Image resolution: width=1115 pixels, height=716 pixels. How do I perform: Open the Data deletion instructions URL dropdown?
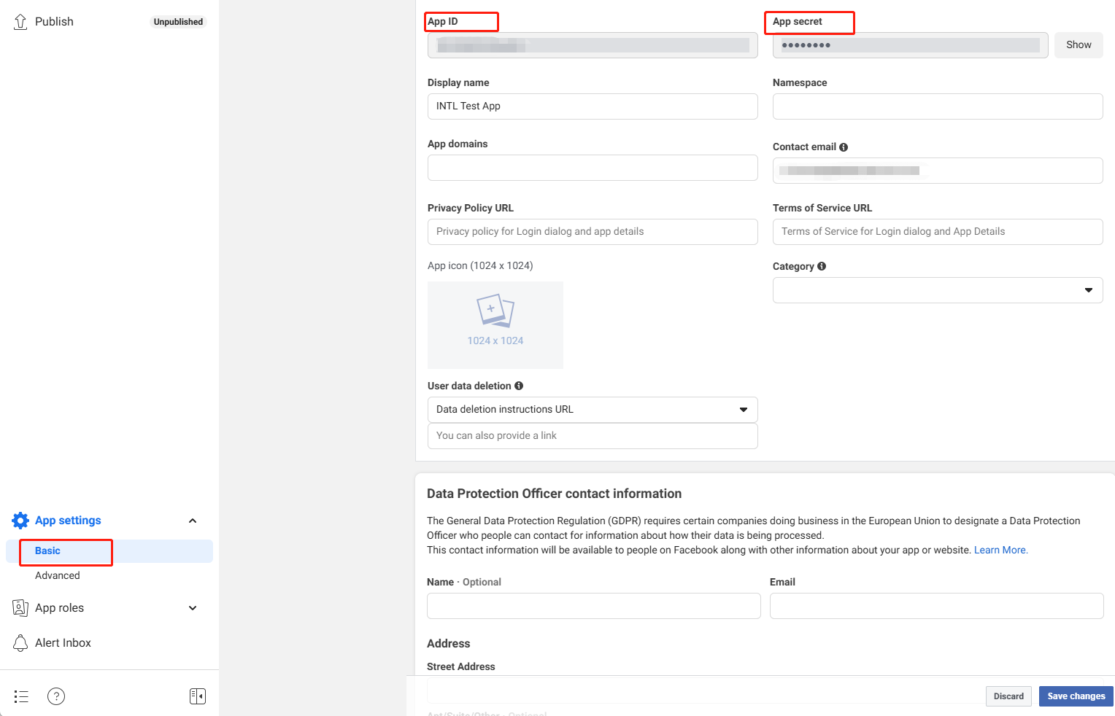pyautogui.click(x=744, y=409)
